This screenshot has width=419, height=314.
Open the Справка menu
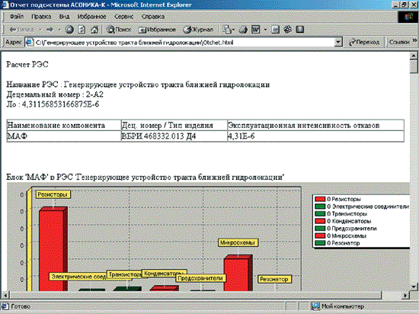click(153, 17)
